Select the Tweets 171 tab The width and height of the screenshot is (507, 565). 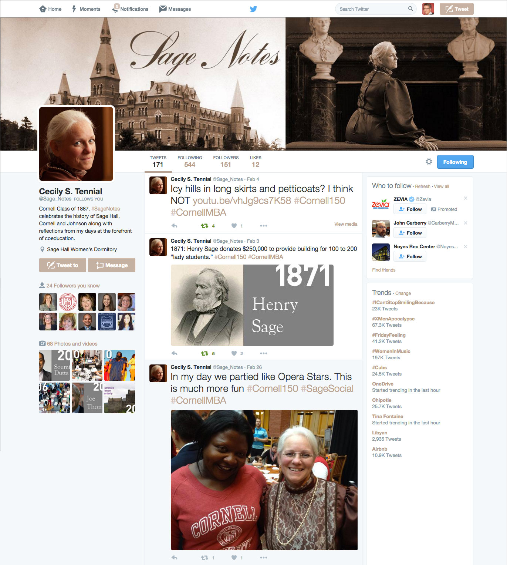[x=158, y=162]
